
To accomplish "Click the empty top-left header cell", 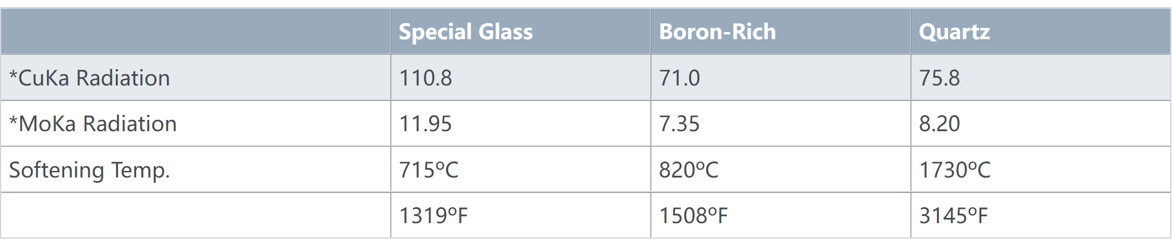I will click(x=195, y=31).
